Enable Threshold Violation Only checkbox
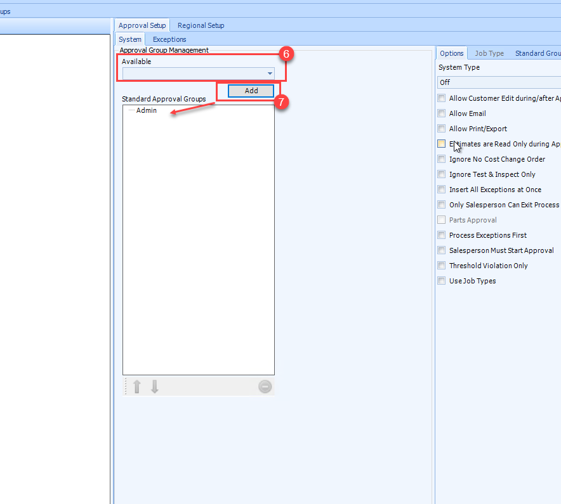Viewport: 561px width, 504px height. [442, 266]
